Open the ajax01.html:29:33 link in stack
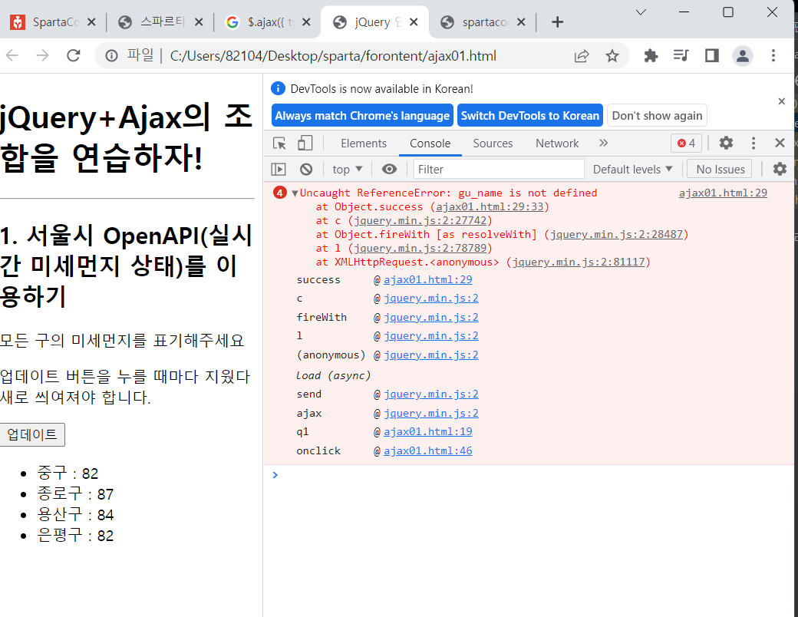This screenshot has width=798, height=617. tap(490, 206)
